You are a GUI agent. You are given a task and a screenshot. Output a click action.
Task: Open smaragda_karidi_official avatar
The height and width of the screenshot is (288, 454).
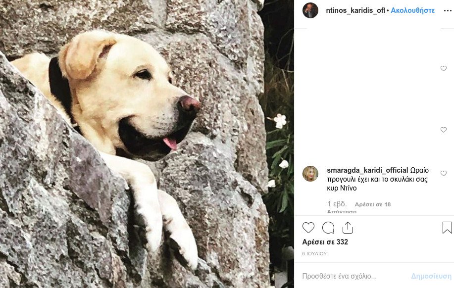pyautogui.click(x=310, y=174)
